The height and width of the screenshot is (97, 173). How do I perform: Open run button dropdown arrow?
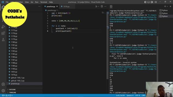pyautogui.click(x=99, y=6)
